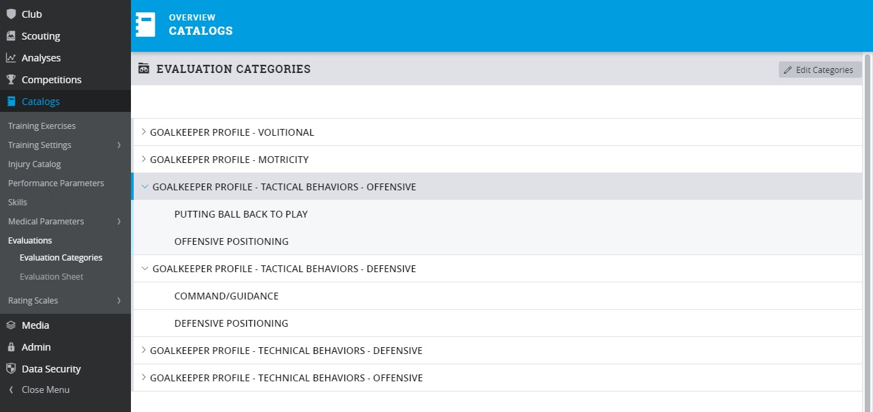This screenshot has width=873, height=412.
Task: Select Goalkeeper Profile - Volitional text
Action: [232, 132]
